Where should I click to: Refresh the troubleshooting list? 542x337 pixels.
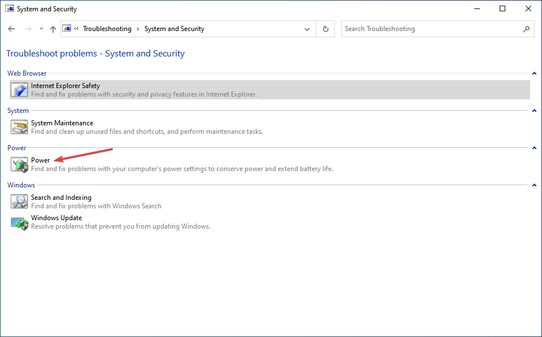click(325, 29)
